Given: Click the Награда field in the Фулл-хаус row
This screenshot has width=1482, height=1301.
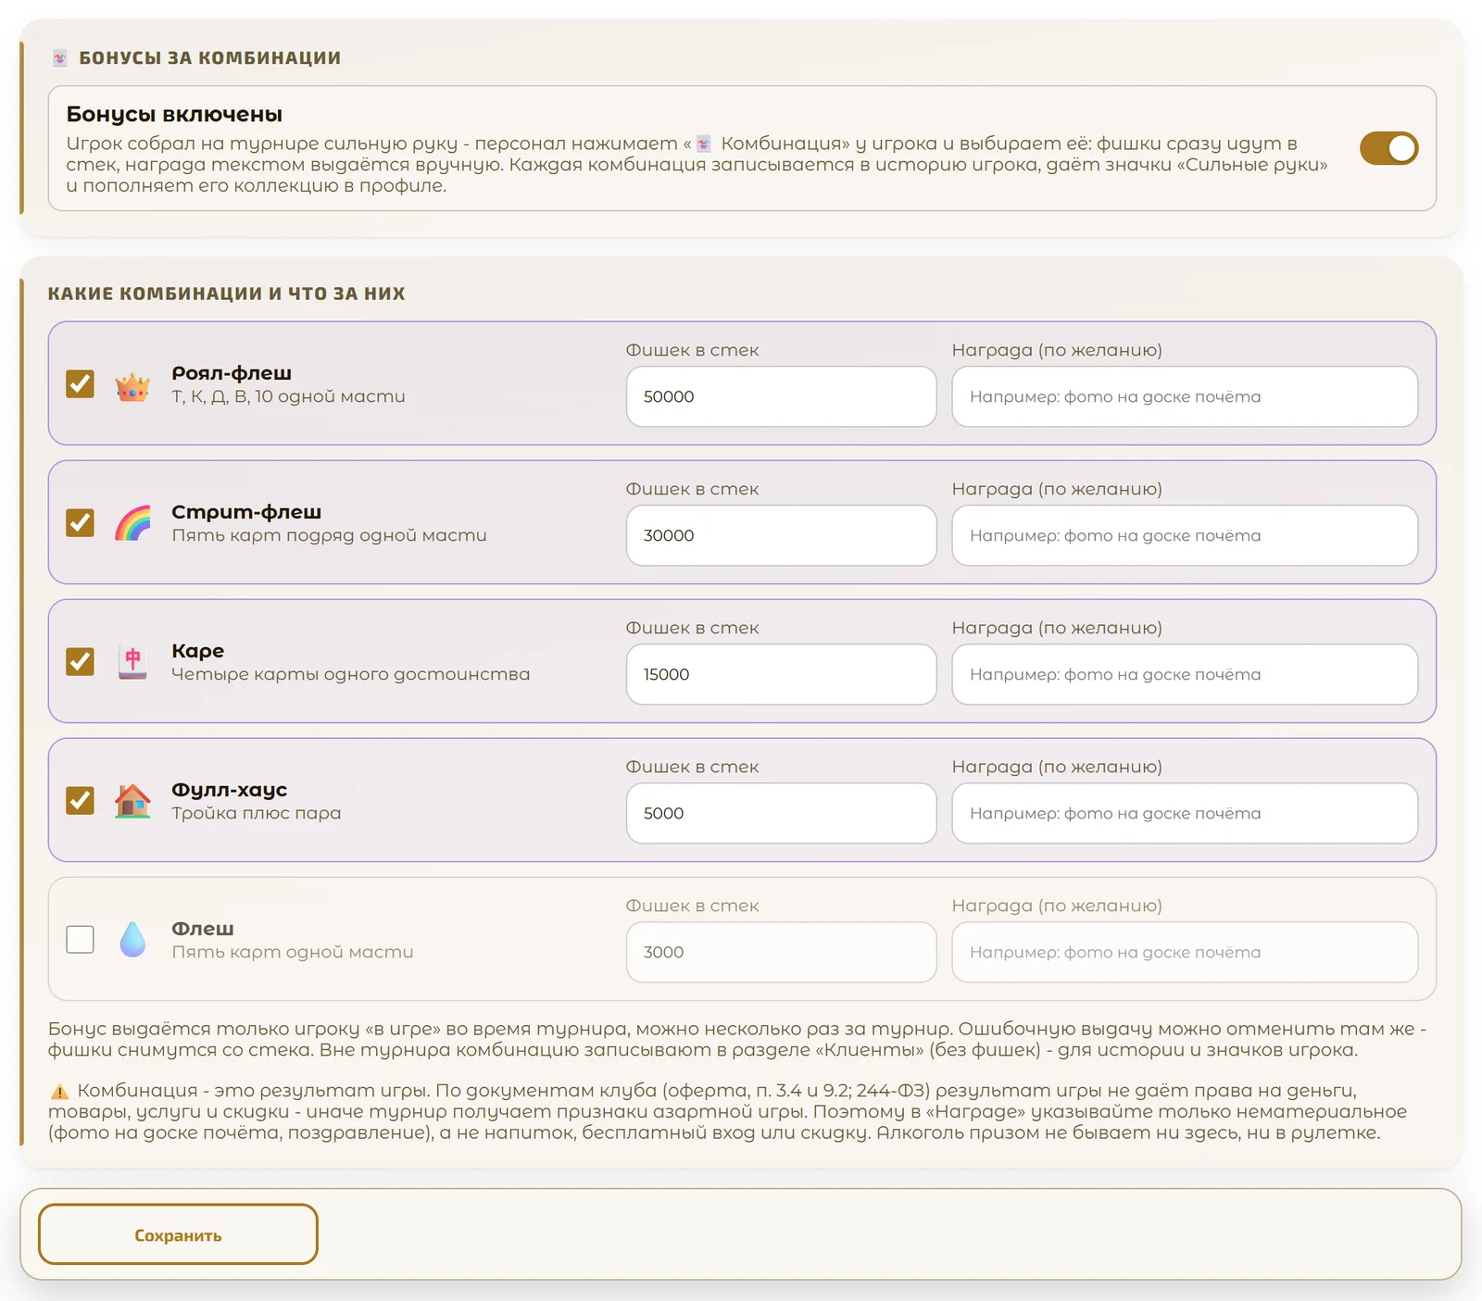Looking at the screenshot, I should [1185, 813].
